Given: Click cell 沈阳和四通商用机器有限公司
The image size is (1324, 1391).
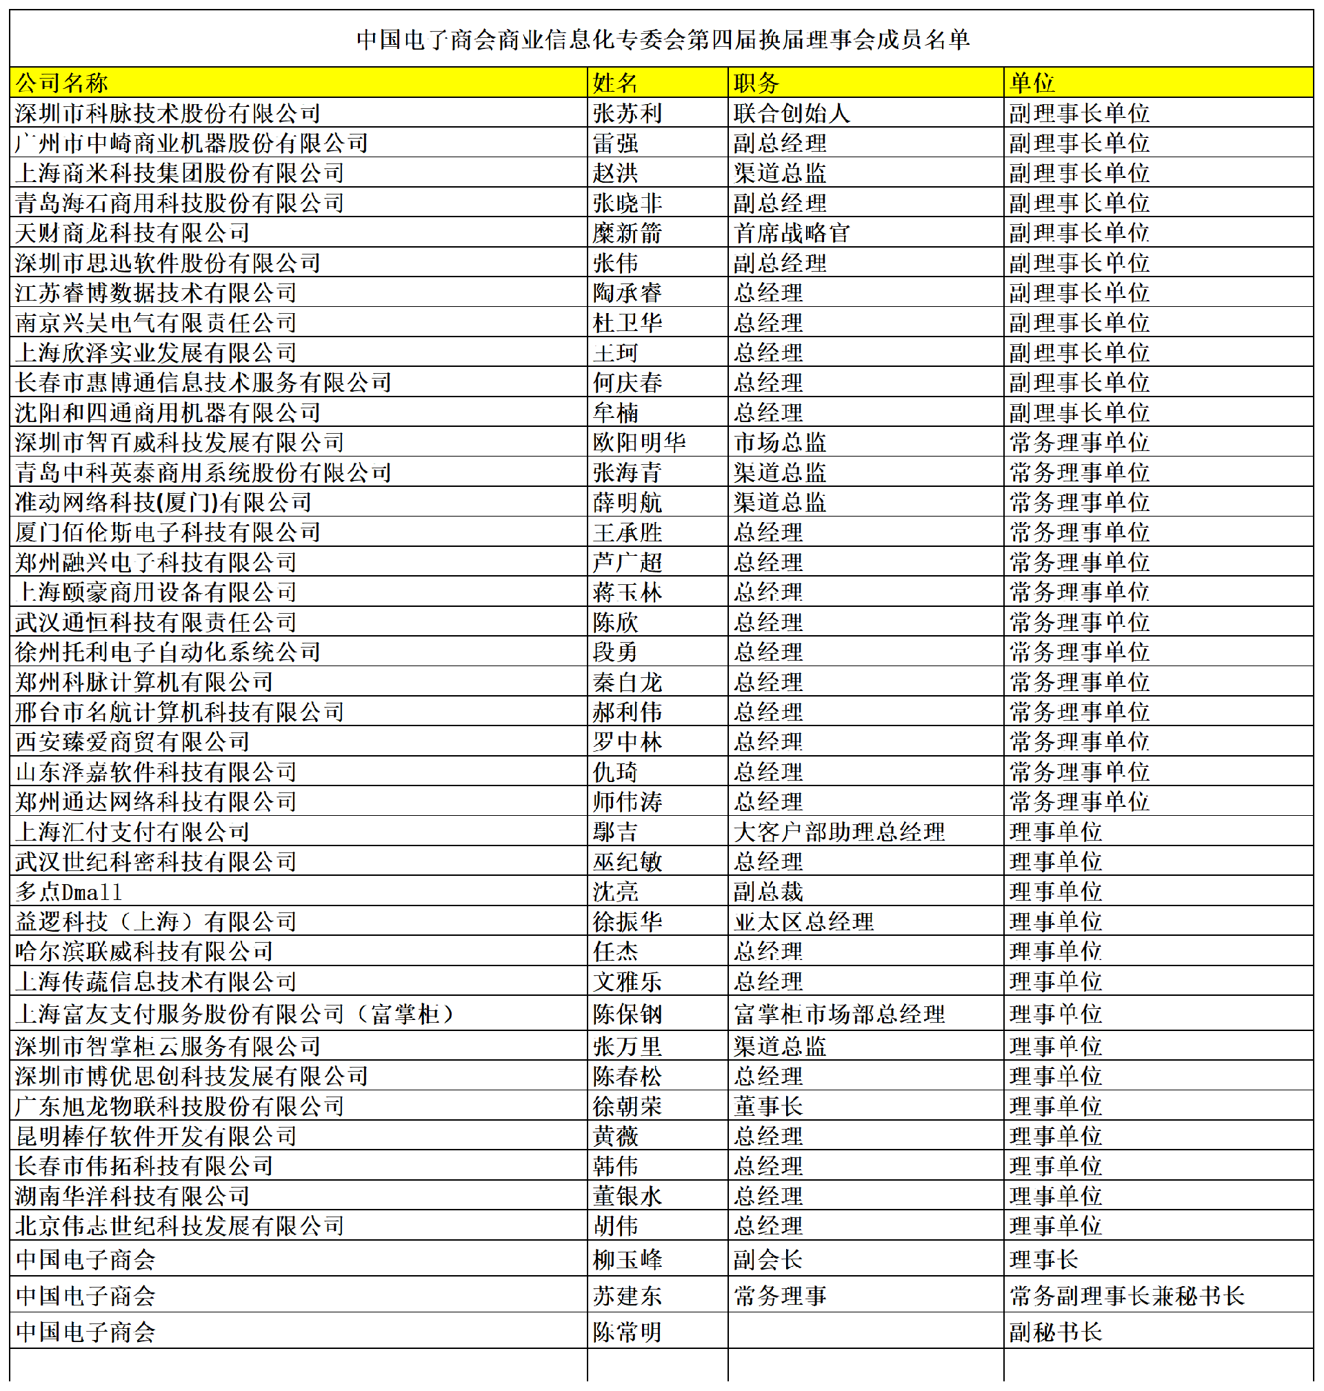Looking at the screenshot, I should click(x=299, y=413).
